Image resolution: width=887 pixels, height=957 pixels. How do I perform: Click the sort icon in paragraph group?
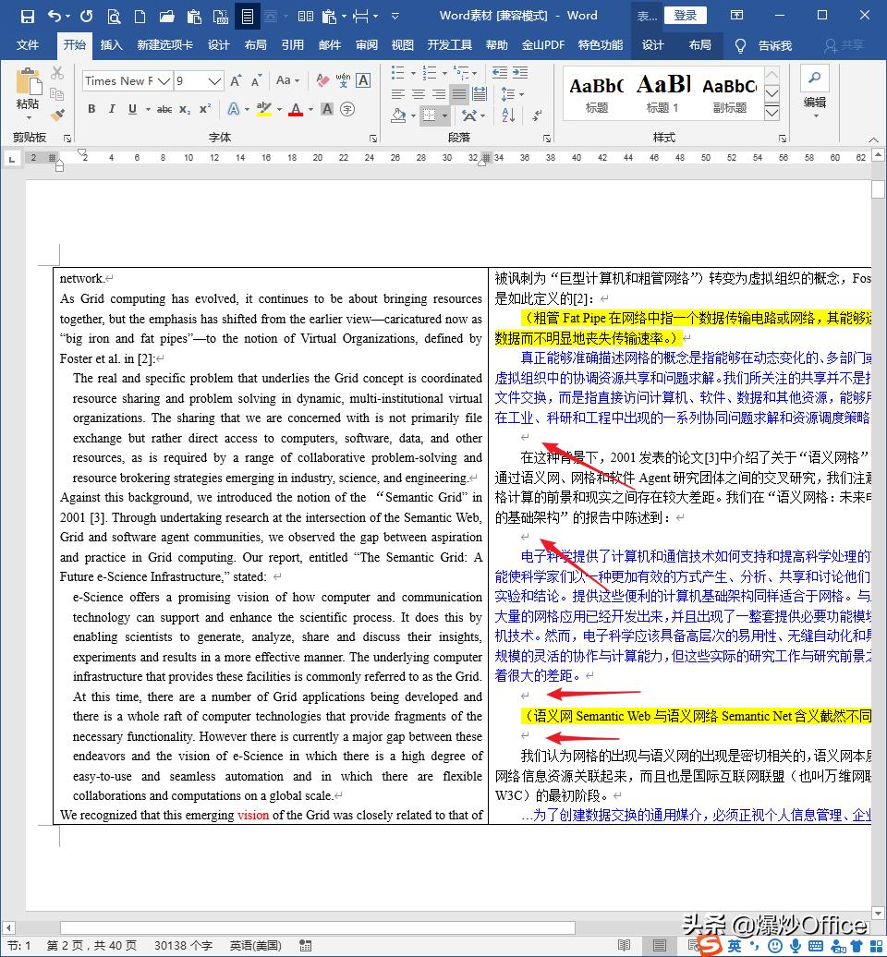pyautogui.click(x=506, y=115)
